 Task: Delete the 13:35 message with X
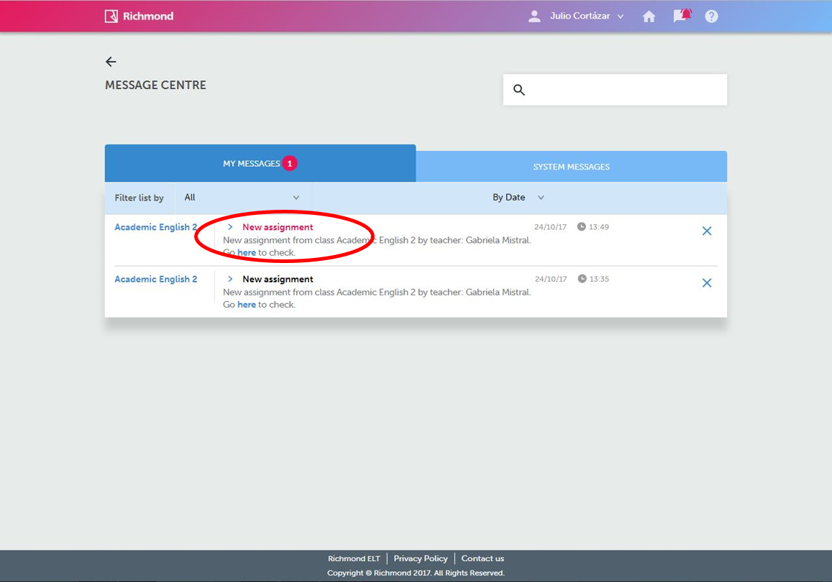click(706, 283)
